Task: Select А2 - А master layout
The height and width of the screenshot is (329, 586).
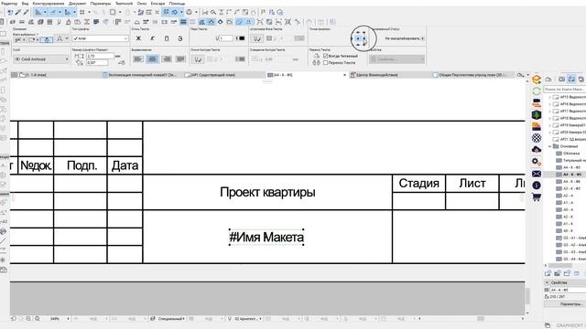Action: tap(568, 196)
